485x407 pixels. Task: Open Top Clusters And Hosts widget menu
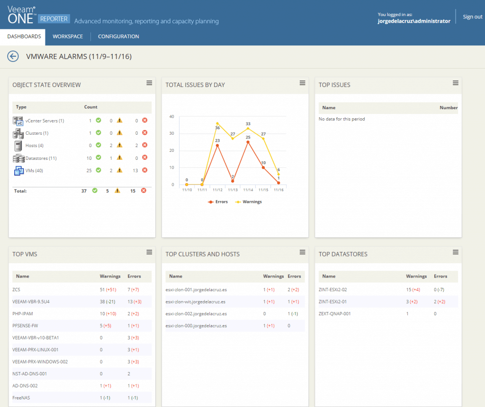(x=303, y=252)
